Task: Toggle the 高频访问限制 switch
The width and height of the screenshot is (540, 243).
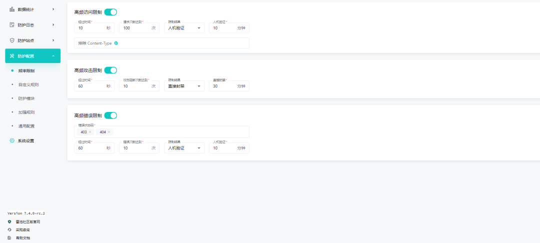Action: pos(110,12)
